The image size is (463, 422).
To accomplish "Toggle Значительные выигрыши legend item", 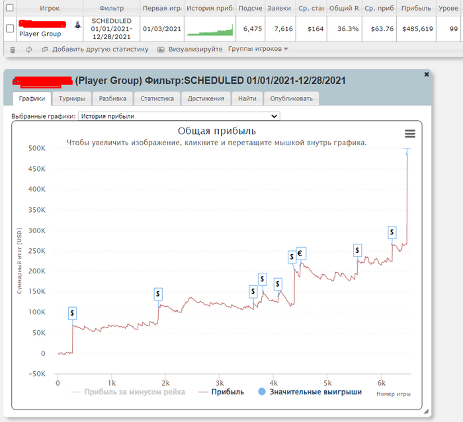I will coord(310,392).
